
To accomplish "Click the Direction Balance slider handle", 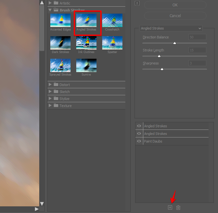I will (x=174, y=43).
